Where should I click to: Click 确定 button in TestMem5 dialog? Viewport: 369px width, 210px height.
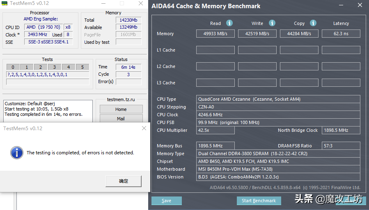pyautogui.click(x=124, y=181)
